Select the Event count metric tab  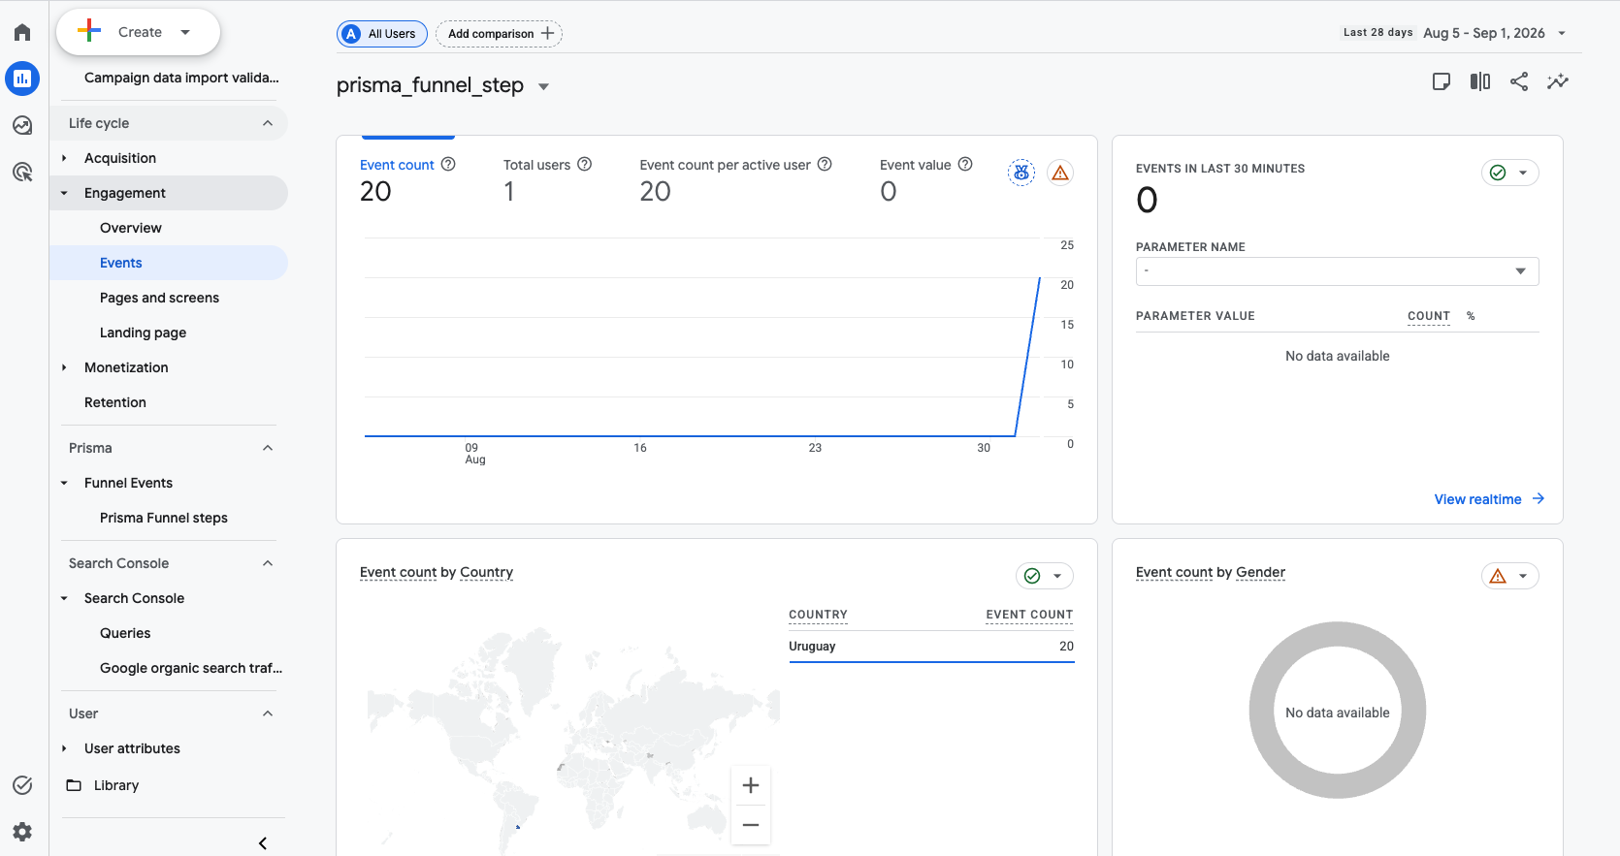pyautogui.click(x=397, y=165)
